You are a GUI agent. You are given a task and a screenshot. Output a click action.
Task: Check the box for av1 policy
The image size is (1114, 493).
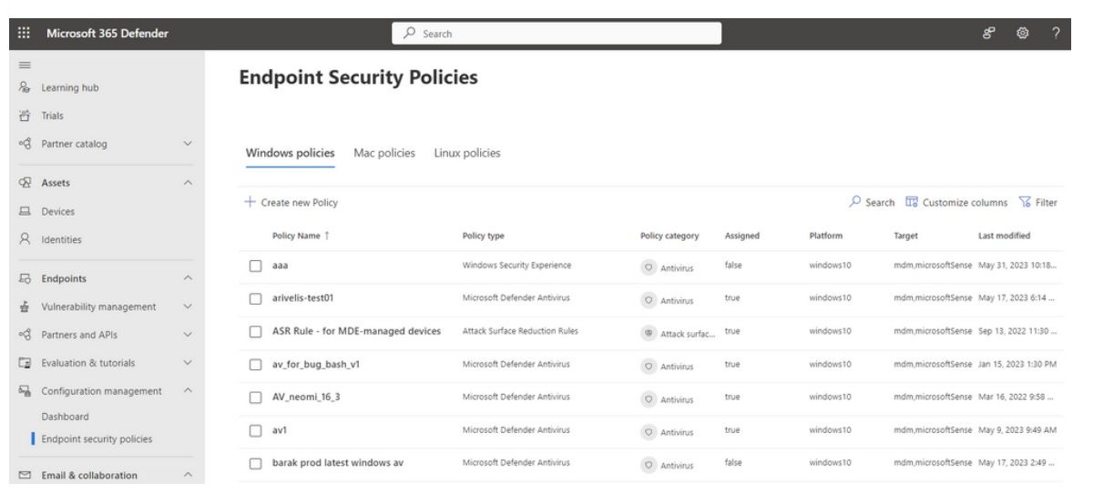coord(256,429)
